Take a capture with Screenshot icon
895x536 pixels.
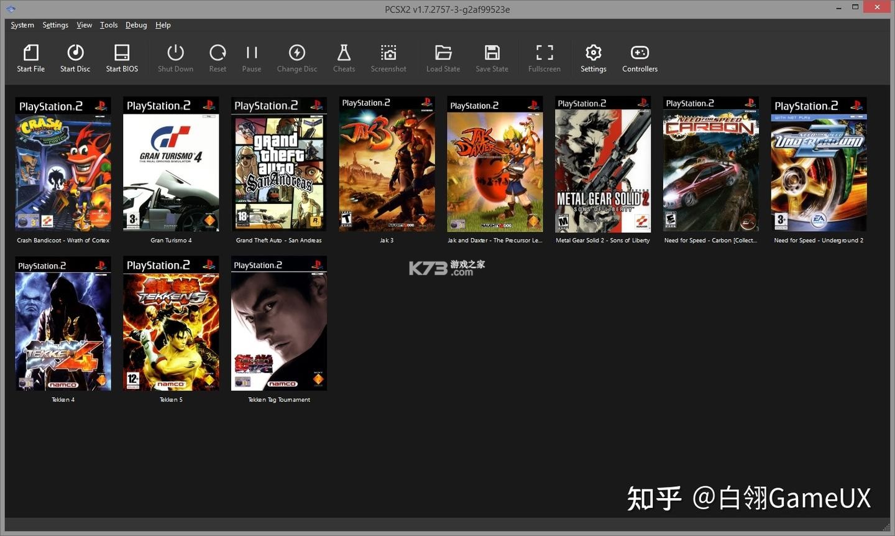388,52
